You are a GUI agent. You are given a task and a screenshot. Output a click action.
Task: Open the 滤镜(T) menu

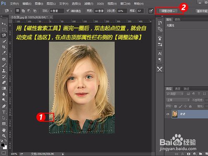(x=89, y=4)
